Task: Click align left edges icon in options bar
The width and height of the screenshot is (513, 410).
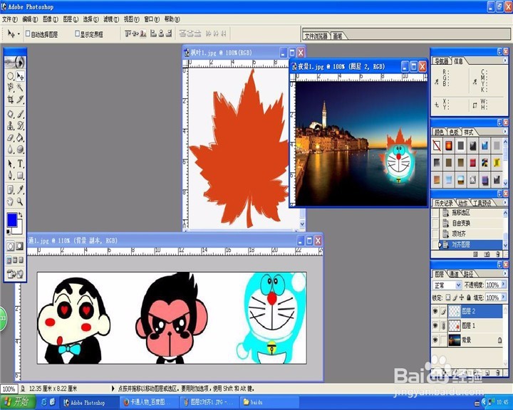Action: [x=153, y=33]
